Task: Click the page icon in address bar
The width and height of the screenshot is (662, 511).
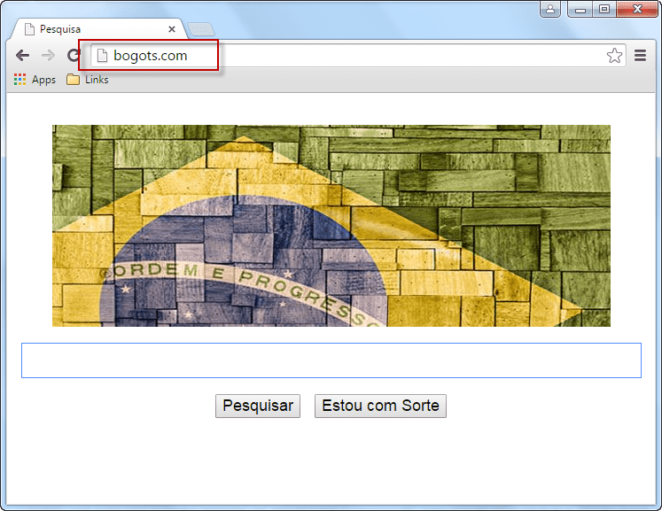Action: pyautogui.click(x=102, y=55)
